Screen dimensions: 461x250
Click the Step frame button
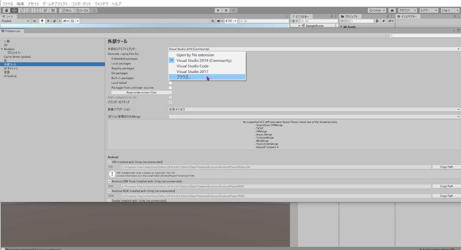point(234,10)
